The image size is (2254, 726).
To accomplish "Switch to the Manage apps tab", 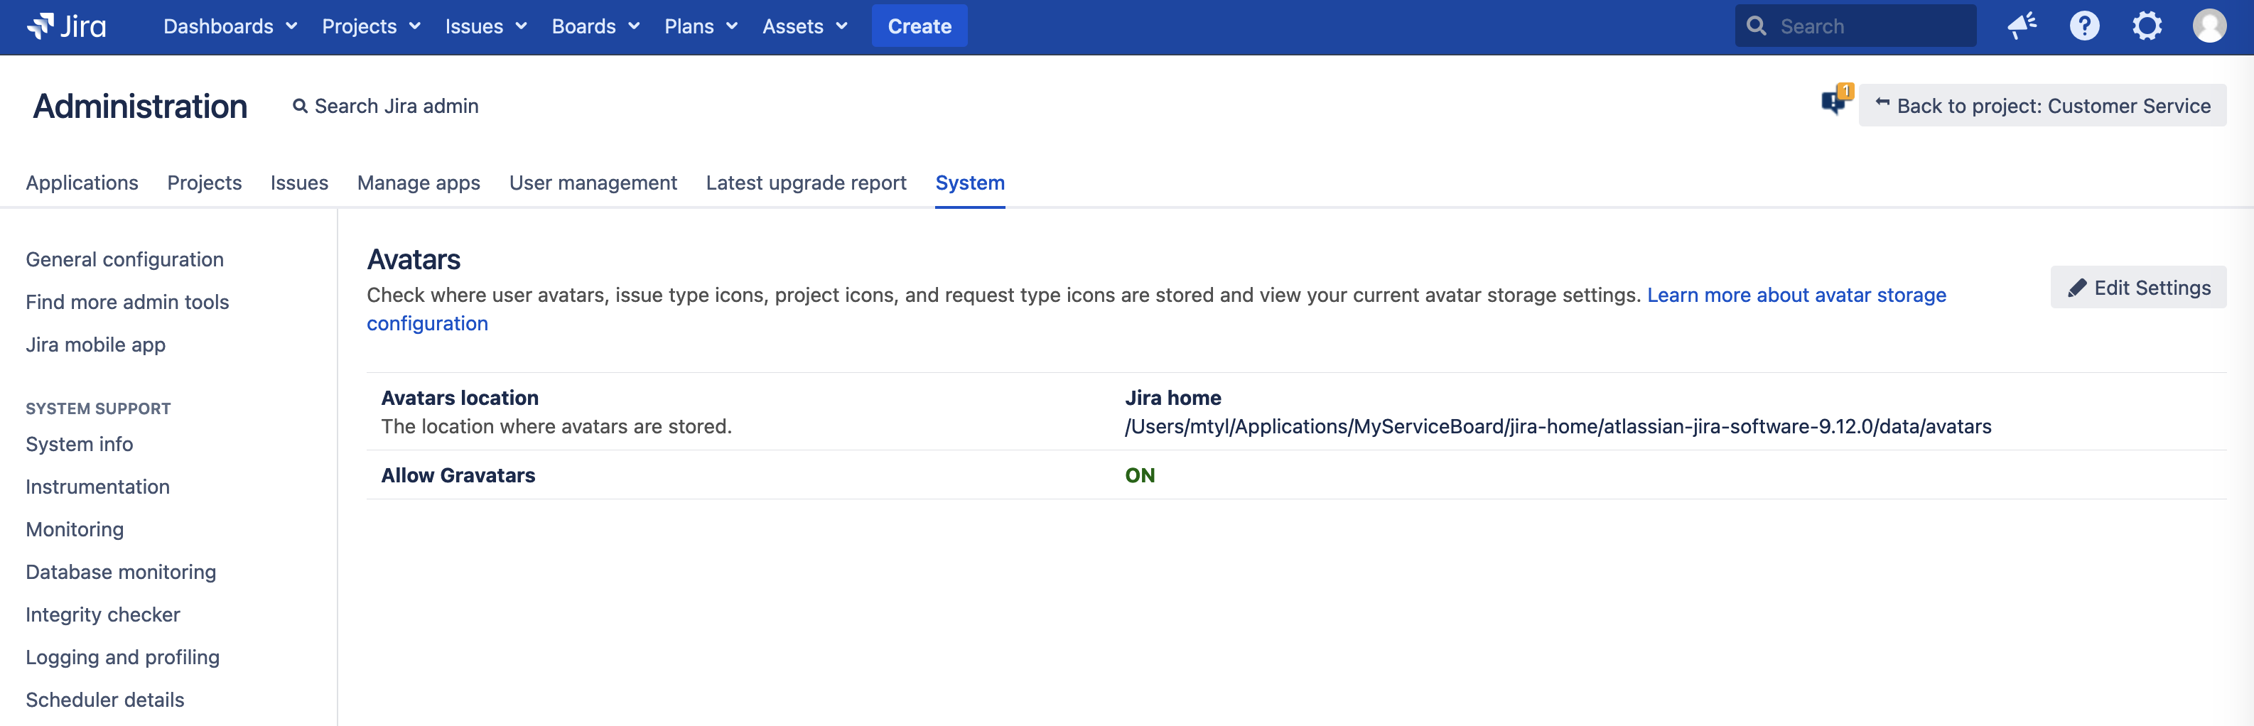I will point(419,183).
